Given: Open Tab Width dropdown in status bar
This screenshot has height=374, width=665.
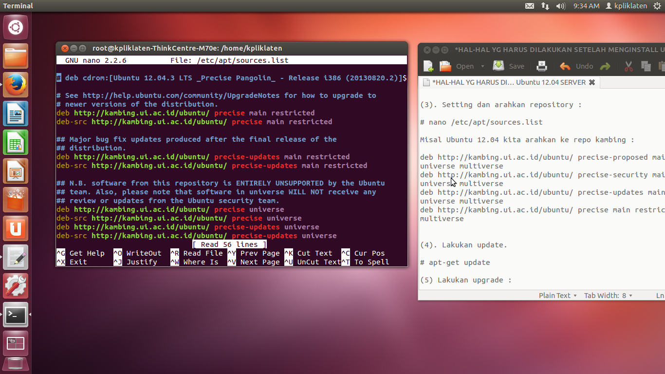Looking at the screenshot, I should click(608, 296).
